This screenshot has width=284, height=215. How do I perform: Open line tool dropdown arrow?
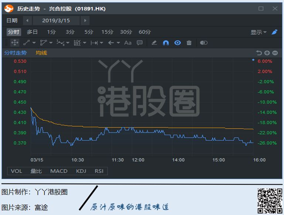(x=34, y=43)
